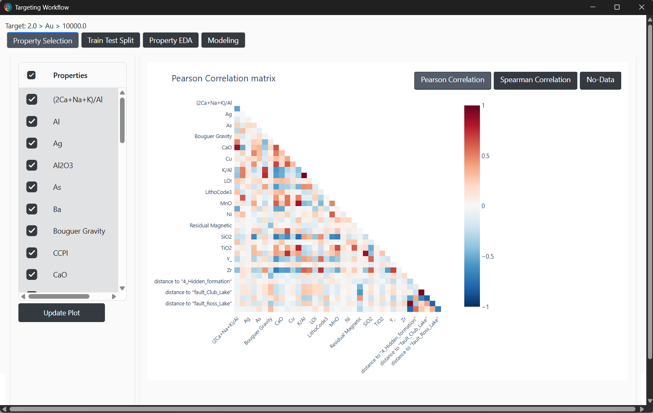Click the horizontal scroll-left arrow under properties

(23, 297)
